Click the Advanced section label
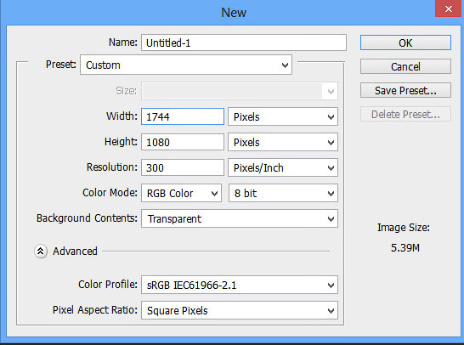This screenshot has width=464, height=345. pos(75,252)
